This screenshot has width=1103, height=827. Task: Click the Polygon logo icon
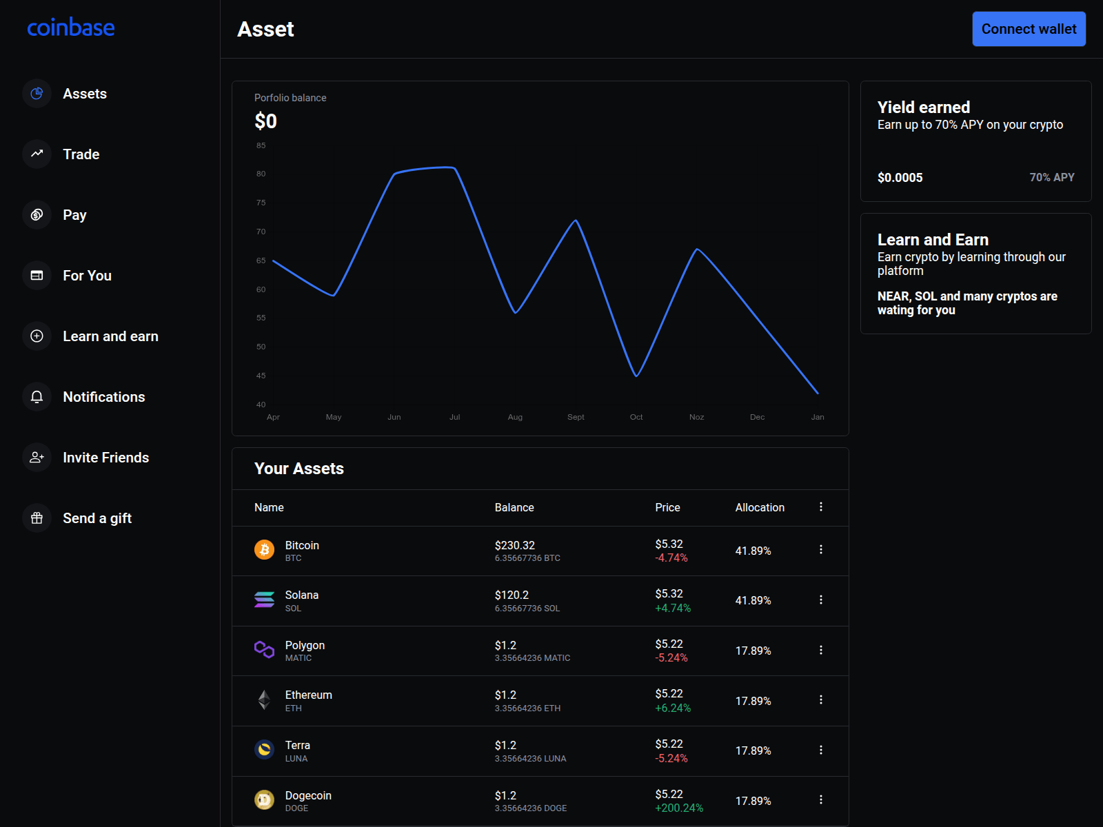[265, 650]
